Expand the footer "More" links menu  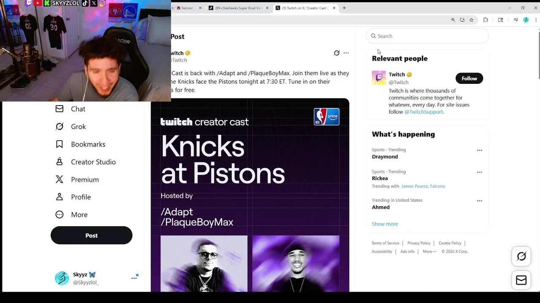[429, 252]
